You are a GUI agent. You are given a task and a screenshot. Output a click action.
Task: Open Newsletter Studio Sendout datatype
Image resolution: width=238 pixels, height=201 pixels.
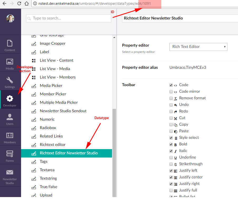[63, 111]
